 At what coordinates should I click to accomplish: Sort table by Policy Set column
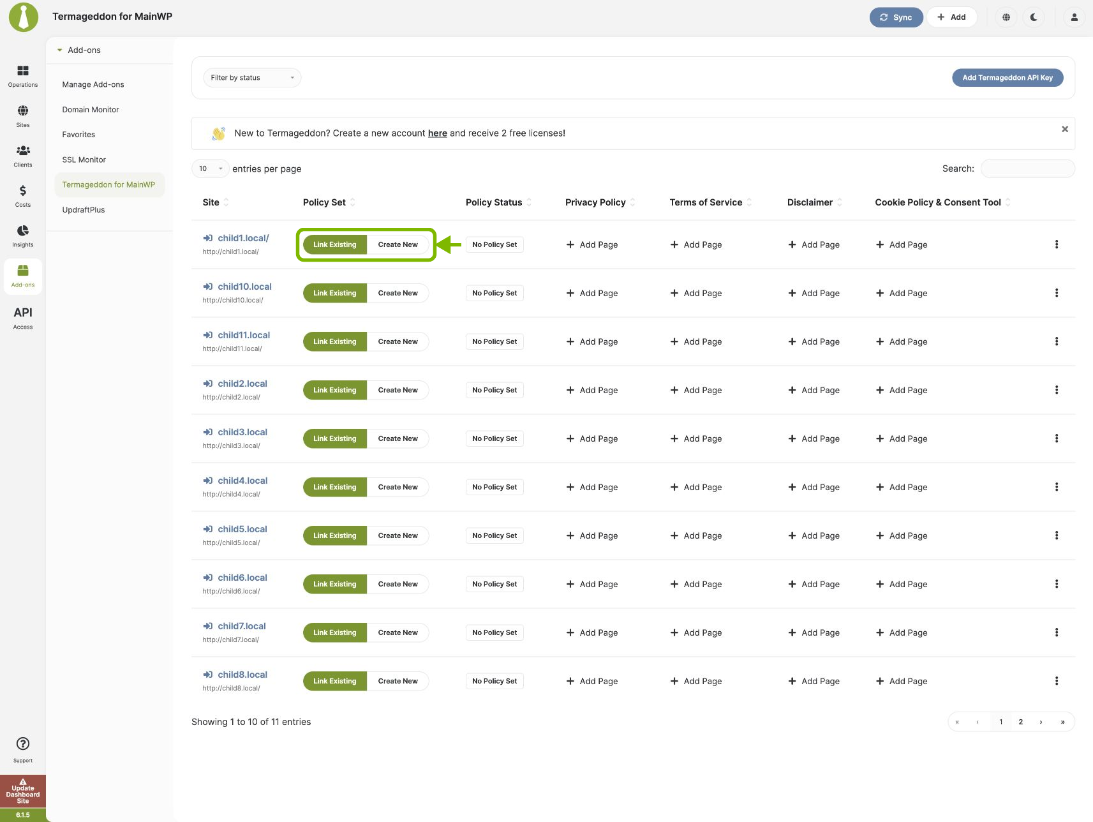tap(329, 202)
